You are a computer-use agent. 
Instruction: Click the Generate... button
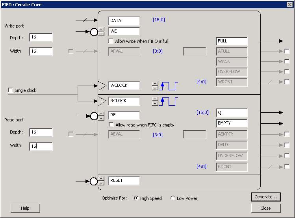click(x=266, y=197)
